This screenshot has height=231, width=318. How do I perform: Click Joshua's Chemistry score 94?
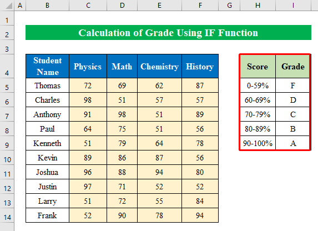[x=160, y=172]
